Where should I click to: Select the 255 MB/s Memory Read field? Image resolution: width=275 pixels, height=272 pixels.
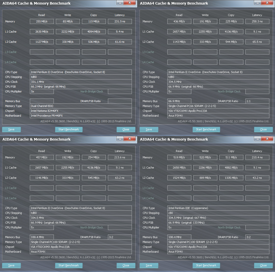click(x=42, y=21)
